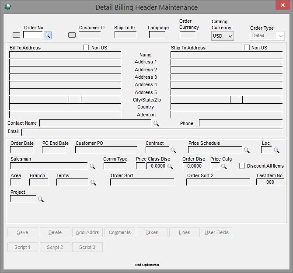The width and height of the screenshot is (293, 273).
Task: Click the Comm Type field
Action: tap(115, 166)
